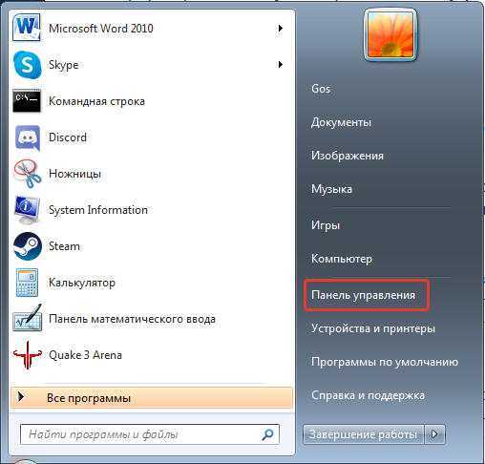
Task: Launch Discord via its icon
Action: [x=28, y=137]
